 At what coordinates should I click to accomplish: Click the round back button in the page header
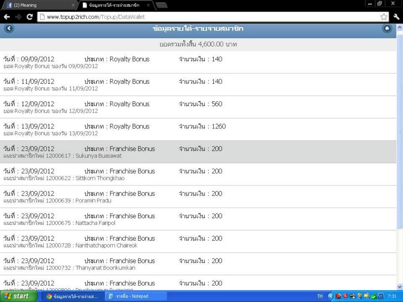coord(9,28)
